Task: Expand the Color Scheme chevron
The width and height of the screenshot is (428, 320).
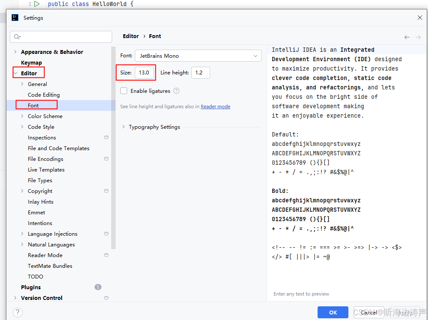Action: pos(22,116)
